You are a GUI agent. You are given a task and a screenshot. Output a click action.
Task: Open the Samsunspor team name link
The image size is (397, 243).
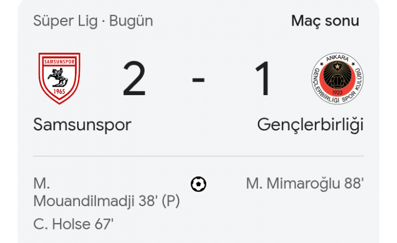click(82, 125)
